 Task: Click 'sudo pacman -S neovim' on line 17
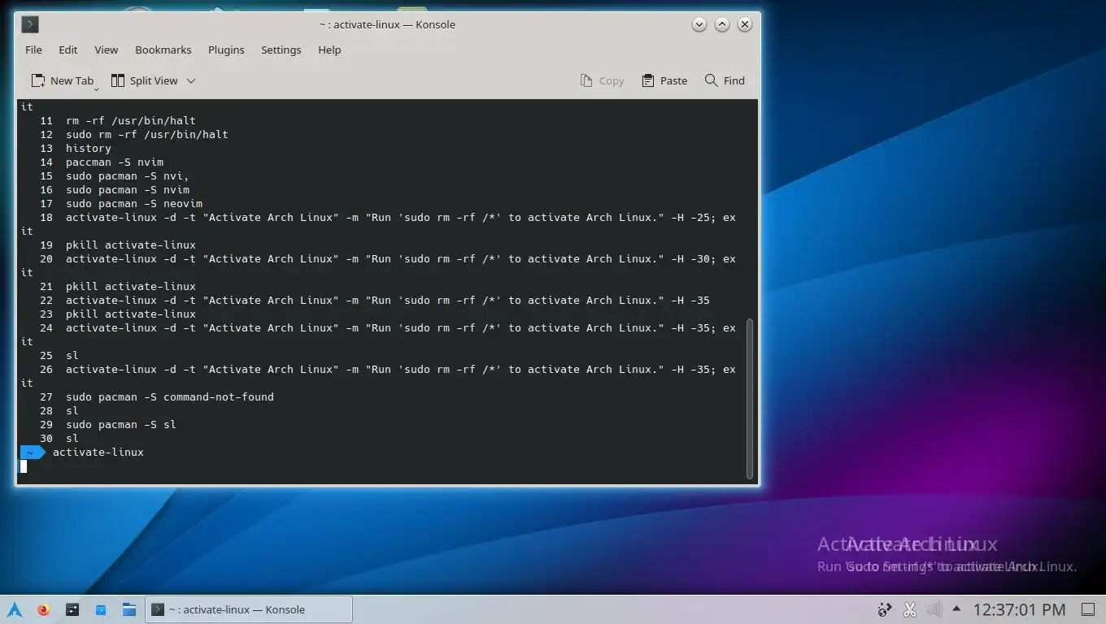[x=134, y=203]
